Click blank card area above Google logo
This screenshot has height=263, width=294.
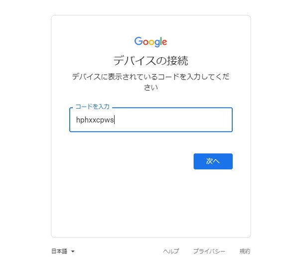pos(150,26)
